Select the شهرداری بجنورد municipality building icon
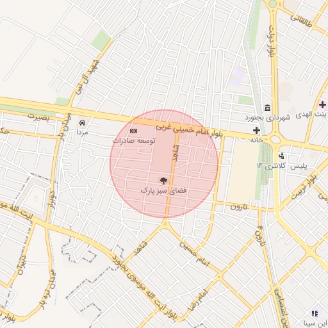Viewport: 328px width, 328px height. (x=267, y=108)
